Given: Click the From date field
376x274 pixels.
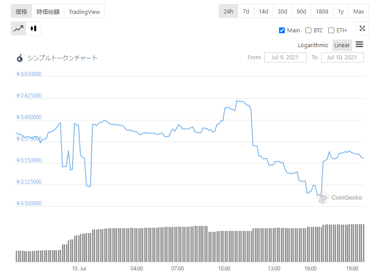Looking at the screenshot, I should [x=285, y=57].
